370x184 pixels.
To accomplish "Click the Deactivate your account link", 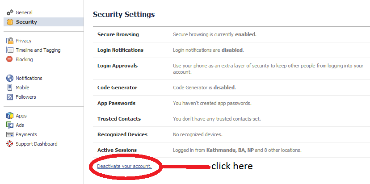I will [x=124, y=166].
